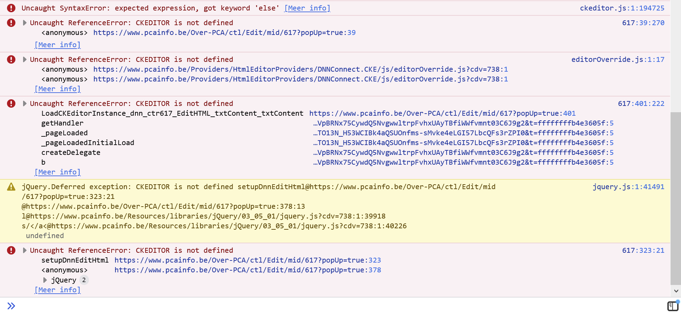Open the popUp=true:39 anonymous frame link
The height and width of the screenshot is (322, 681).
tap(224, 33)
